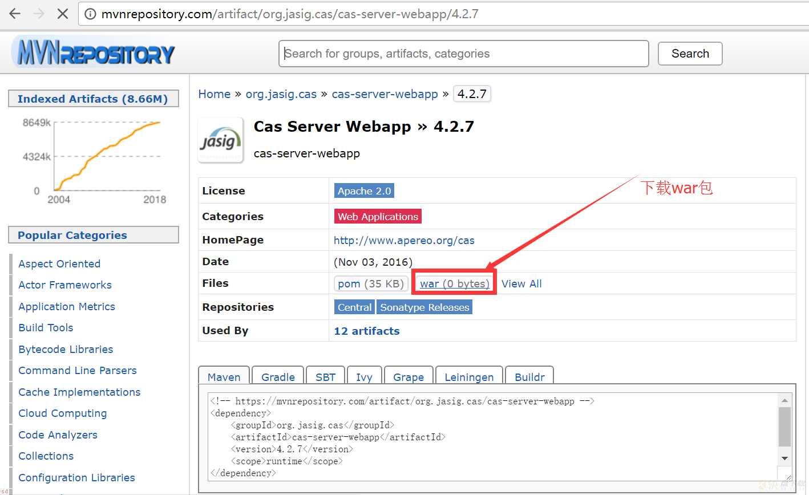Open the Web Applications category tag

(378, 217)
